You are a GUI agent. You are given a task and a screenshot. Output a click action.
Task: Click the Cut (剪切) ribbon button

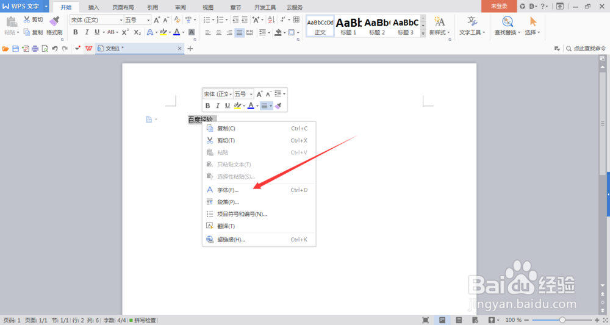(33, 20)
